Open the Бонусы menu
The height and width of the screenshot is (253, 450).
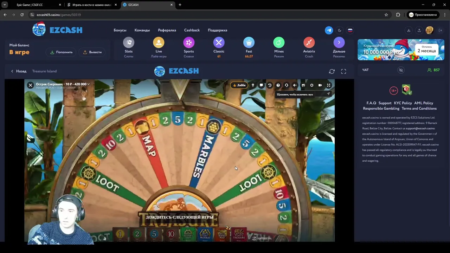coord(120,30)
